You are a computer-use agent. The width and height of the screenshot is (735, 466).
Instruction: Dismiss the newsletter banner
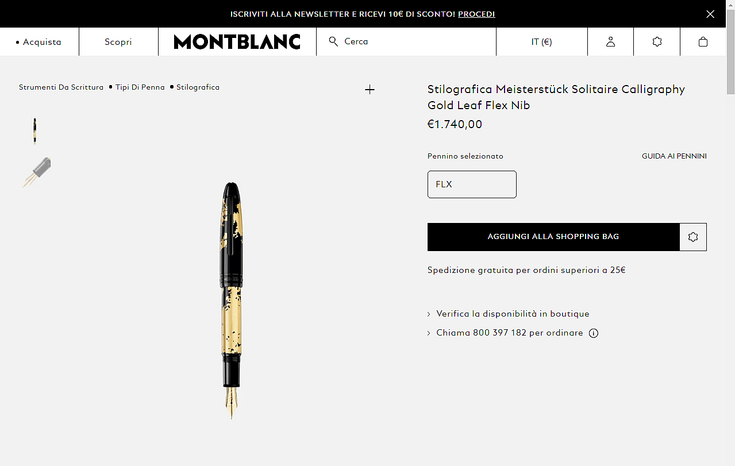click(x=710, y=14)
